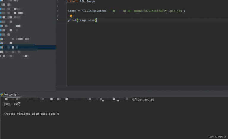
Task: Click the Python icon on the test_aug tab
Action: (2, 94)
